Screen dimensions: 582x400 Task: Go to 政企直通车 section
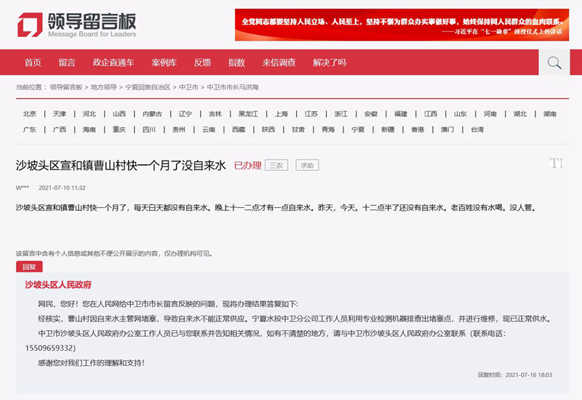(113, 63)
